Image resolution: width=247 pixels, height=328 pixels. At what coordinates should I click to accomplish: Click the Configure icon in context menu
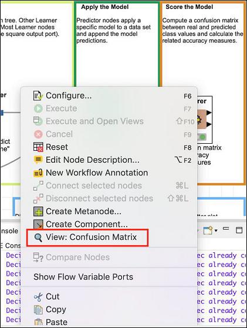point(38,96)
